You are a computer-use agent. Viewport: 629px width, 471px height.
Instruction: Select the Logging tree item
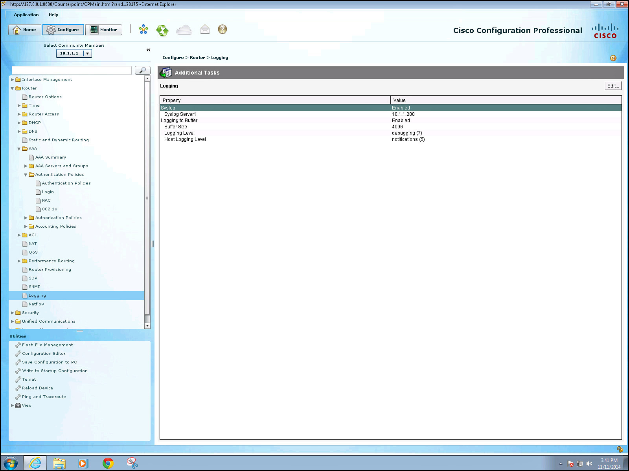point(76,296)
